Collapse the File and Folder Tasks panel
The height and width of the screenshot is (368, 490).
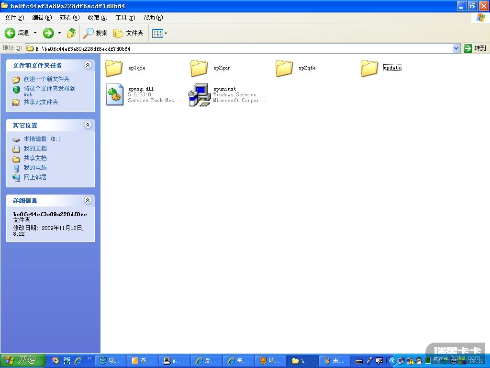click(88, 65)
